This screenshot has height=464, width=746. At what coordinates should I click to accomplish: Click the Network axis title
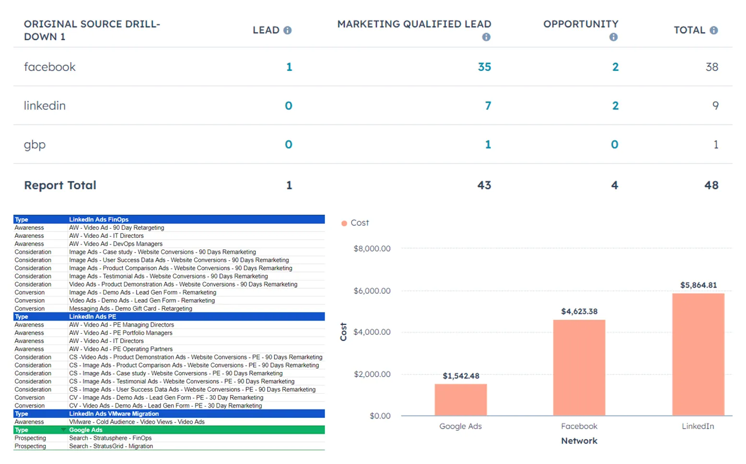(x=579, y=441)
